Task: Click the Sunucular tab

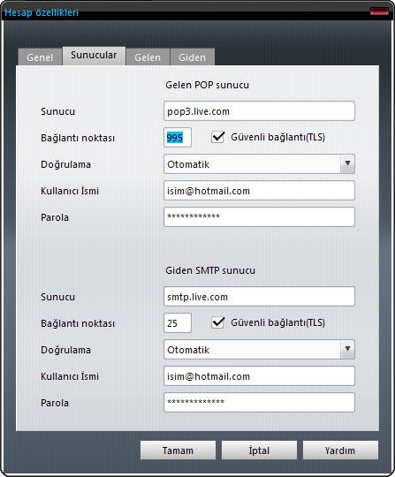Action: point(94,56)
